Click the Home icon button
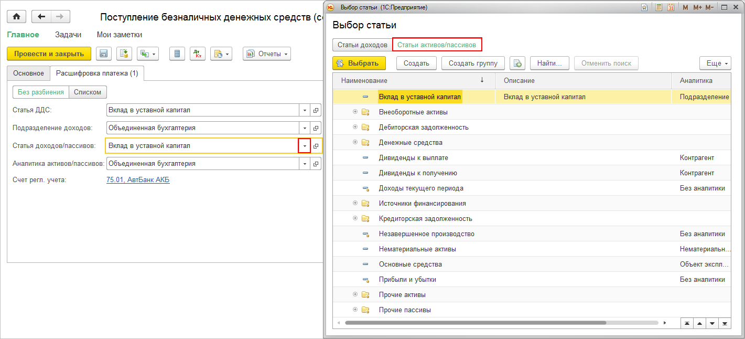This screenshot has width=745, height=339. tap(16, 17)
